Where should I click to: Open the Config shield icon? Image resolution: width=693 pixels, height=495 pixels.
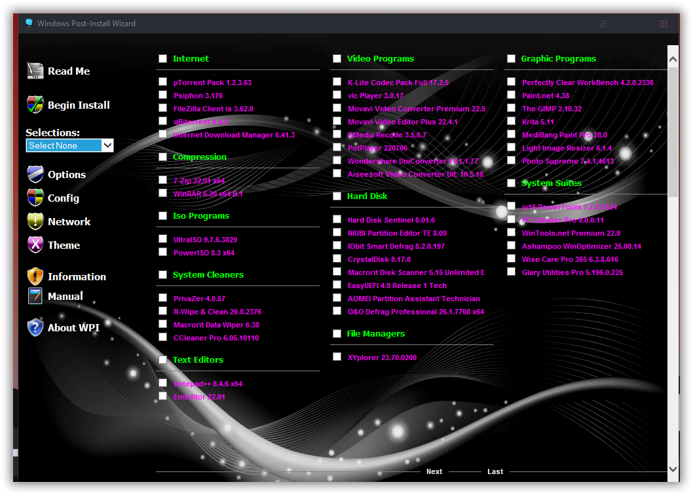35,198
